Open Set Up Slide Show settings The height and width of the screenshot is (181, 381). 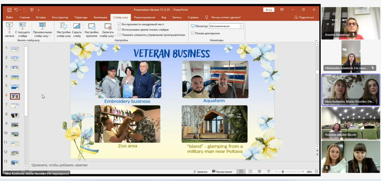coord(63,26)
